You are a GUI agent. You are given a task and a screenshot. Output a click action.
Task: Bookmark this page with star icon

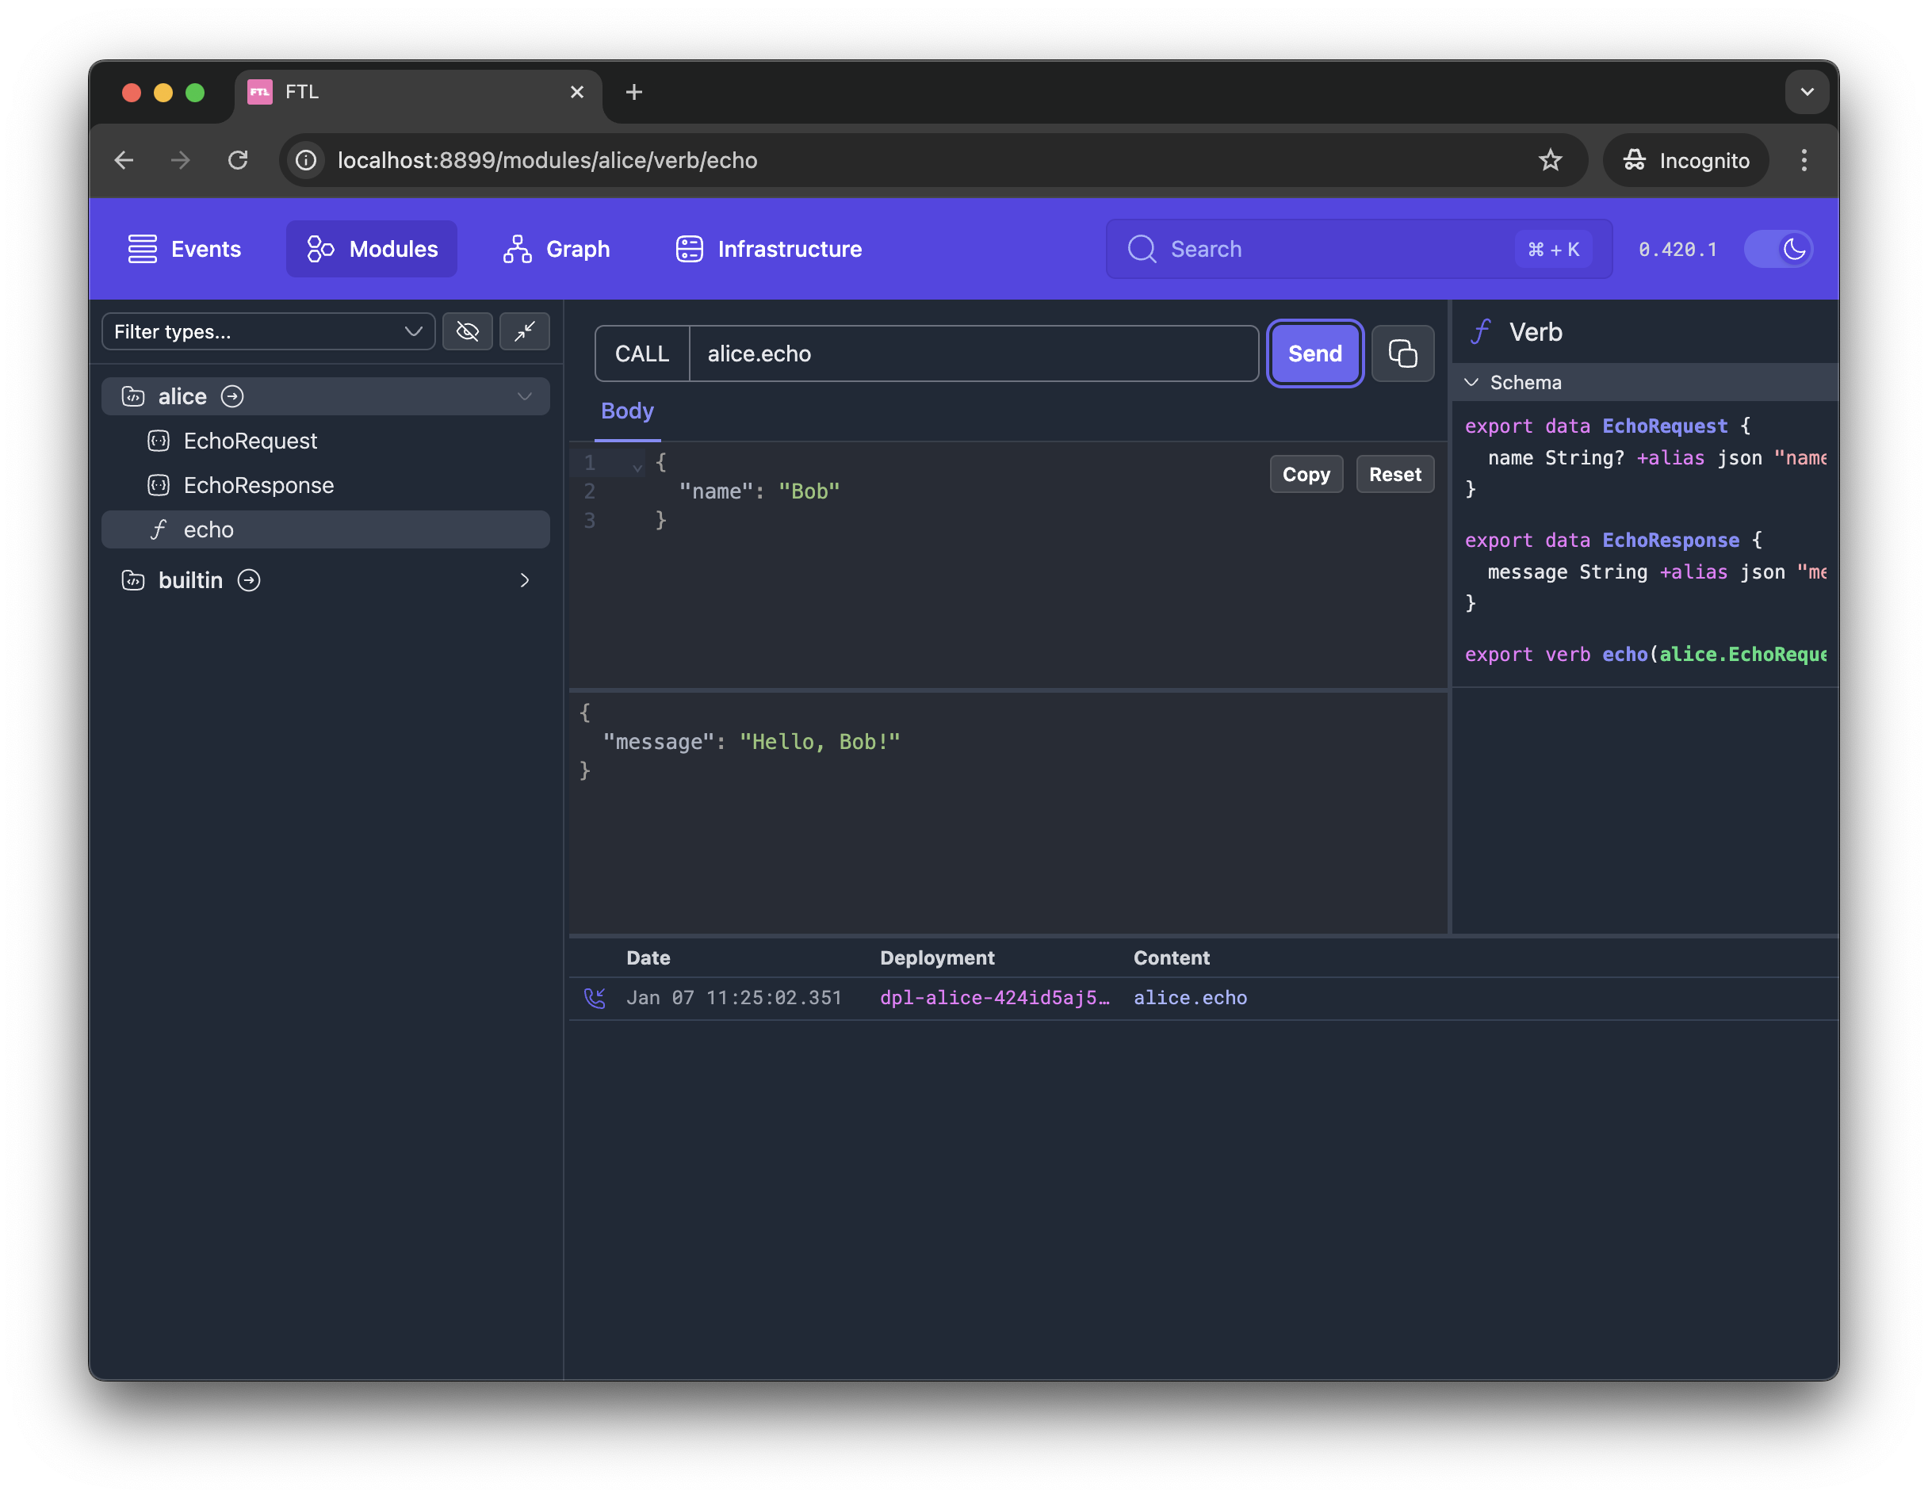[x=1549, y=160]
